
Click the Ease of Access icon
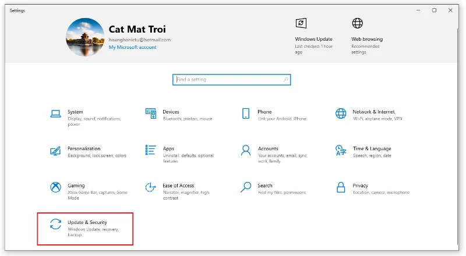pos(151,187)
